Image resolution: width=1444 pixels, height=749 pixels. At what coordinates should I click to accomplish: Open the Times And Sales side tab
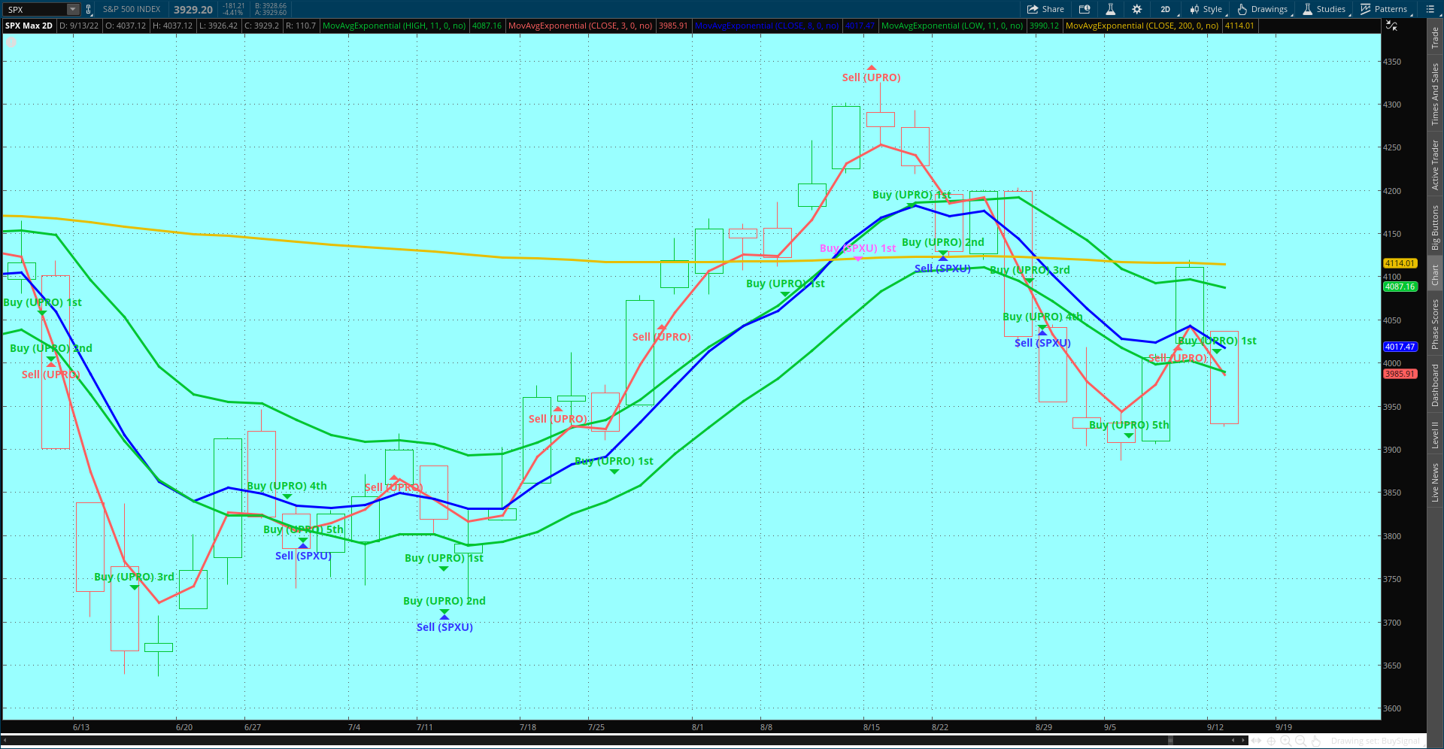[1435, 94]
